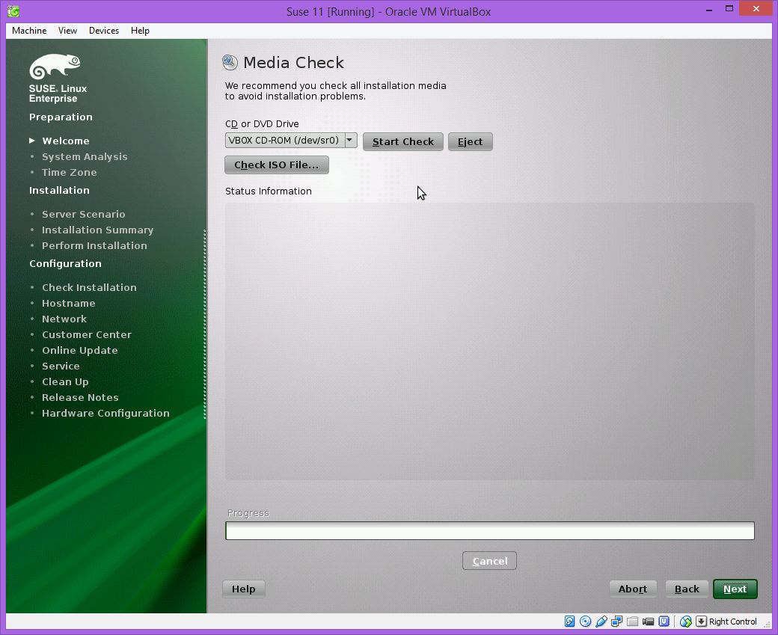Click the Hostname step
Viewport: 778px width, 635px height.
point(69,303)
